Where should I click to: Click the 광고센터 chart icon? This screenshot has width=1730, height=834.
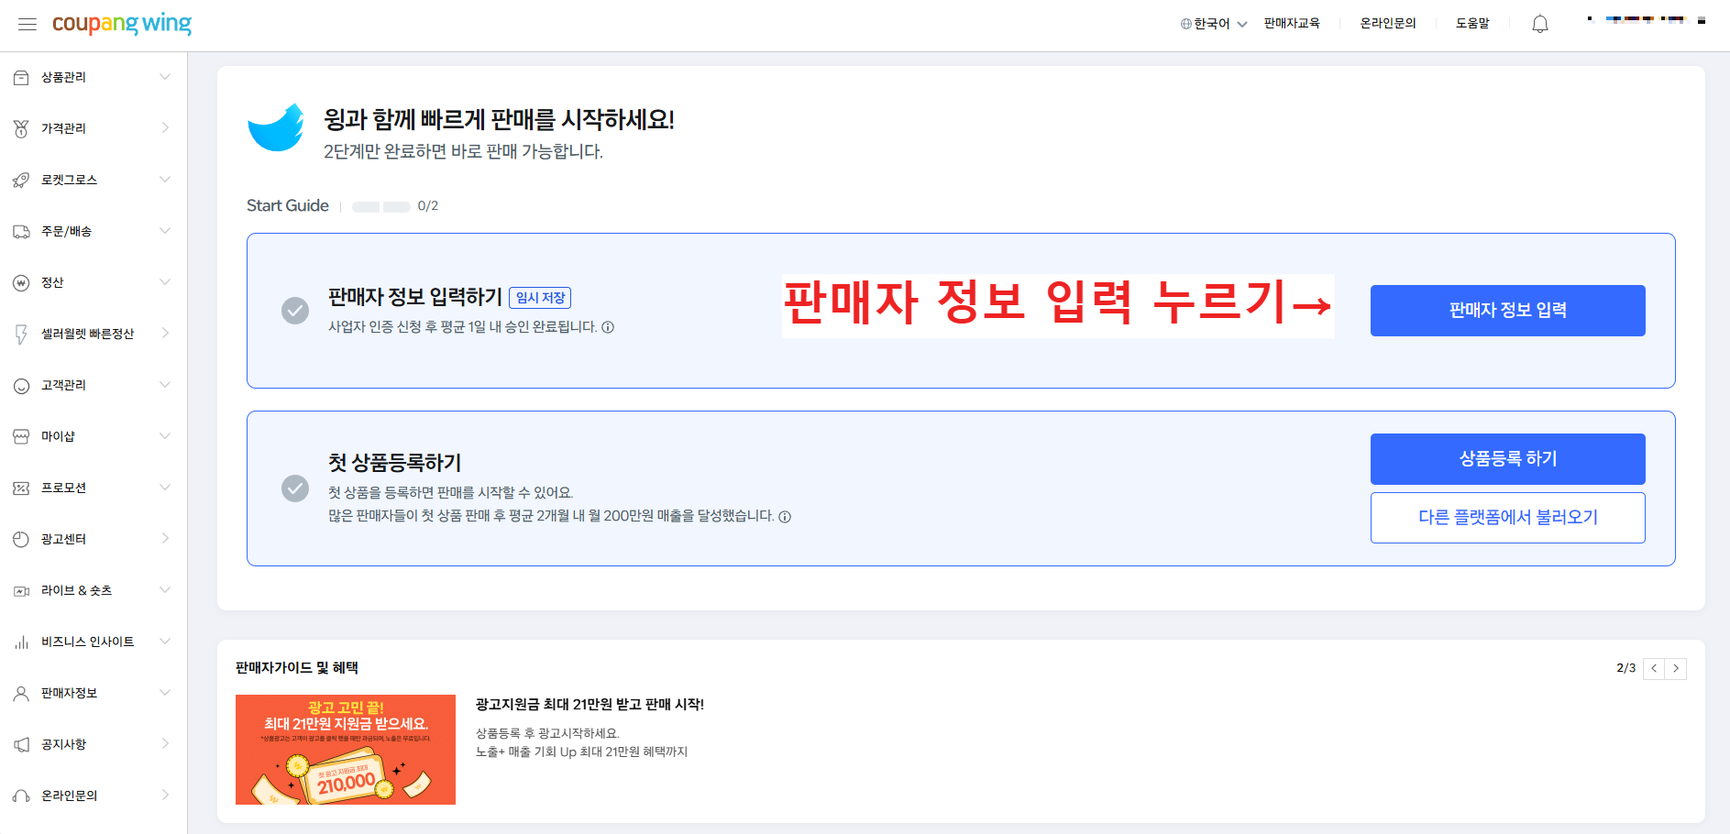[21, 540]
